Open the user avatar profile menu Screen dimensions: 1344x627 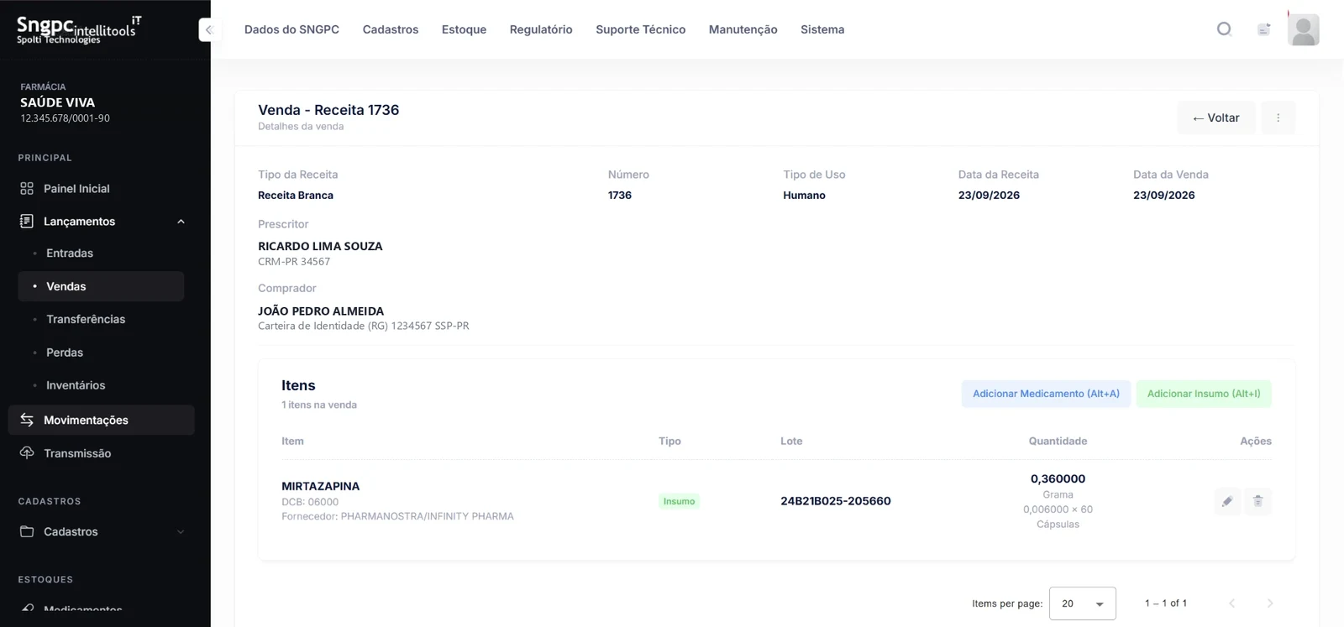[x=1303, y=29]
